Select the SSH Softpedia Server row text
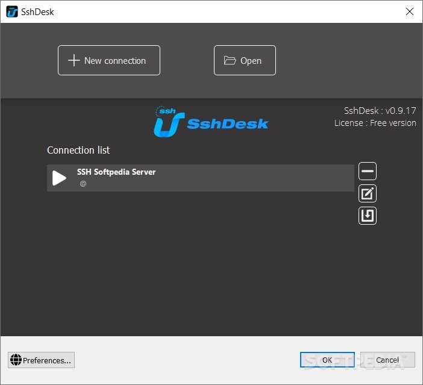 coord(116,172)
